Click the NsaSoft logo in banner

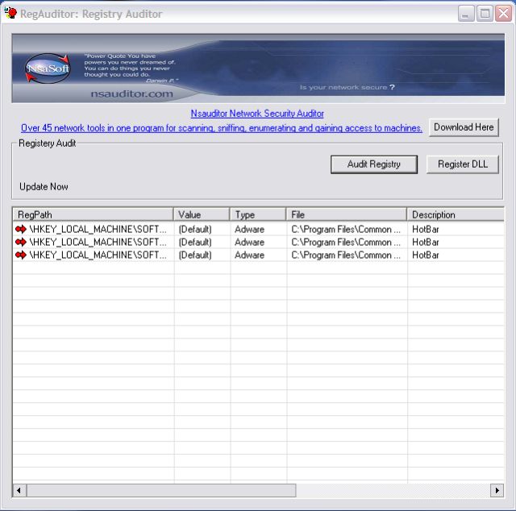(x=48, y=69)
